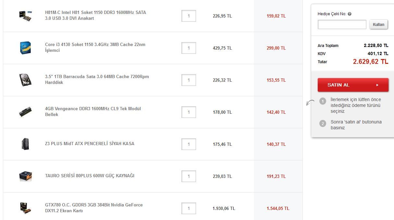Click the TAURO power supply thumbnail
Image resolution: width=394 pixels, height=220 pixels.
pos(25,176)
